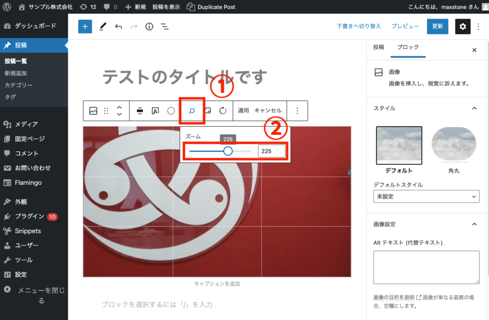This screenshot has width=489, height=320.
Task: Click the add text over image icon
Action: (155, 110)
